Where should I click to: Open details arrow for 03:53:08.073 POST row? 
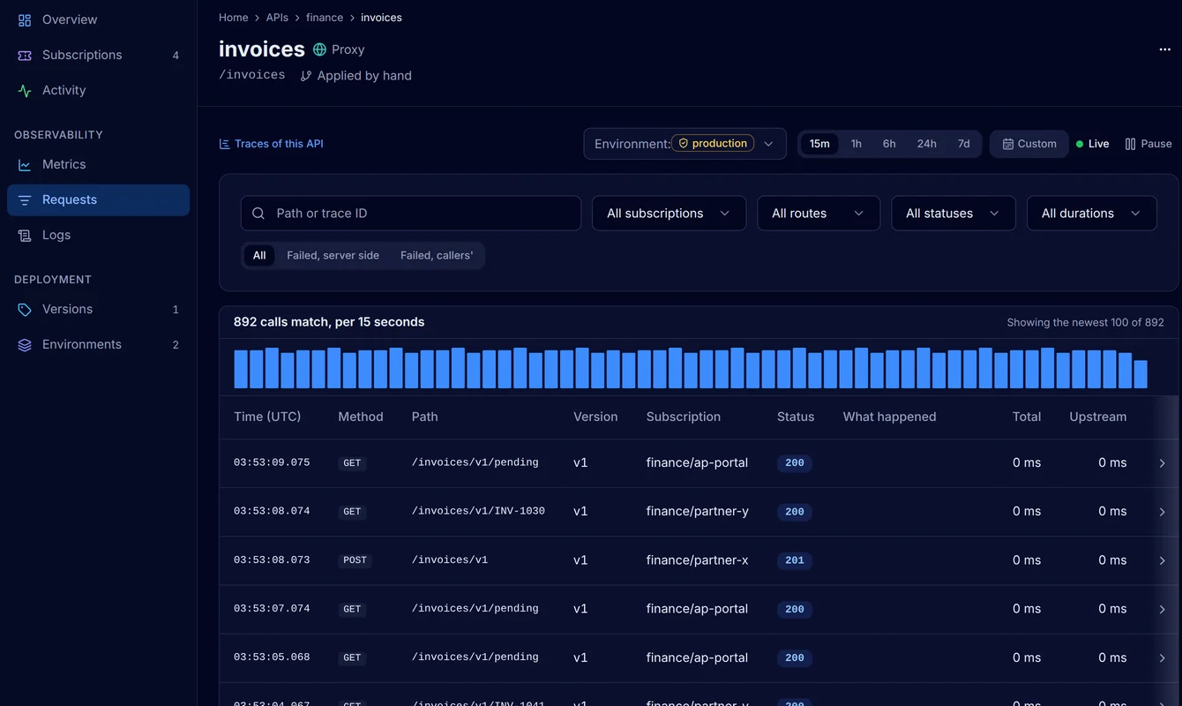coord(1162,560)
